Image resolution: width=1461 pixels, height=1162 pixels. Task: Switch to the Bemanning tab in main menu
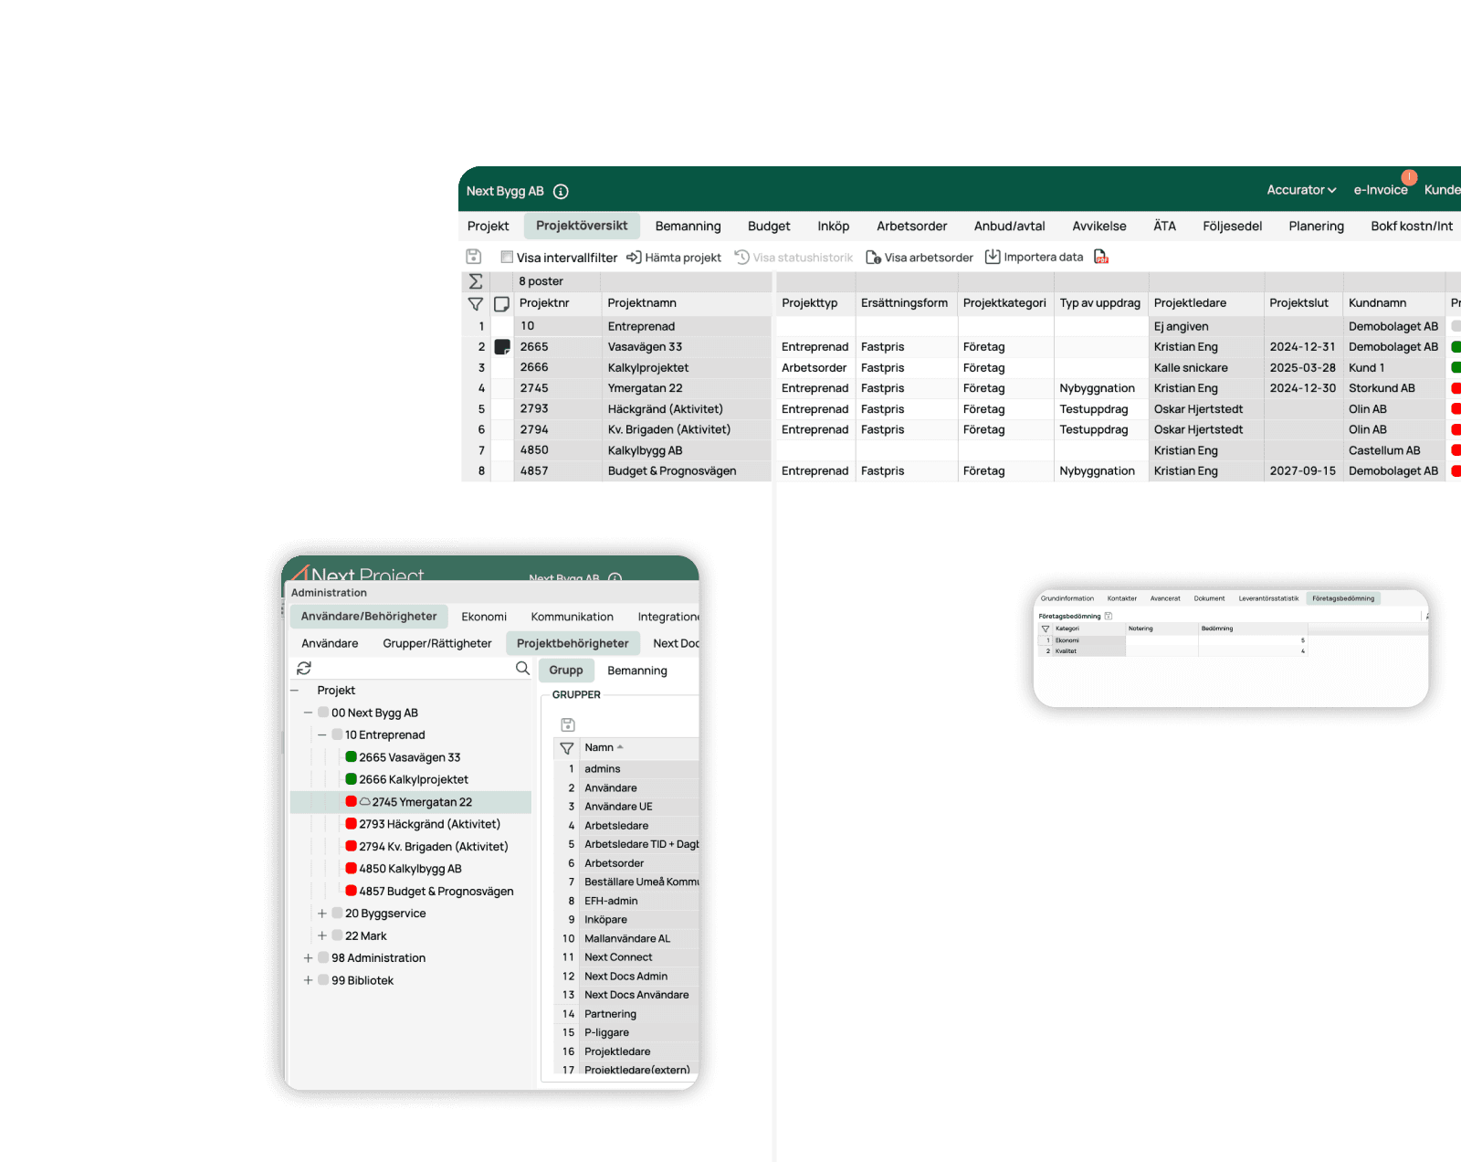pyautogui.click(x=688, y=226)
